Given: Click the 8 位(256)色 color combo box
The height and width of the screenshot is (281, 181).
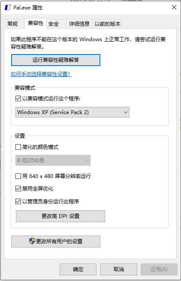Looking at the screenshot, I should coord(53,160).
